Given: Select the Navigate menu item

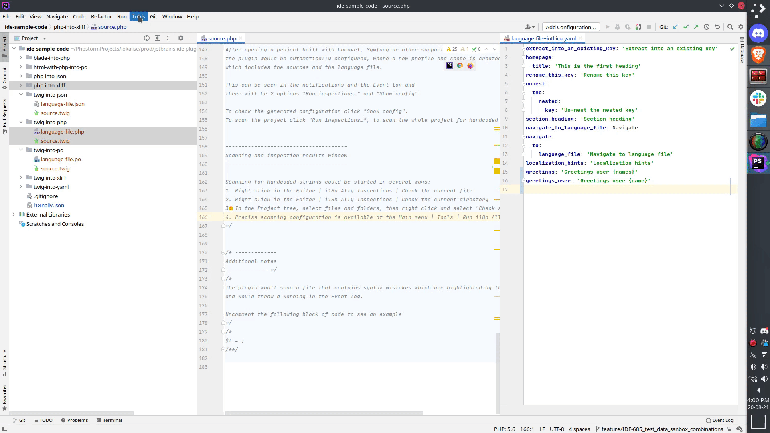Looking at the screenshot, I should 57,16.
